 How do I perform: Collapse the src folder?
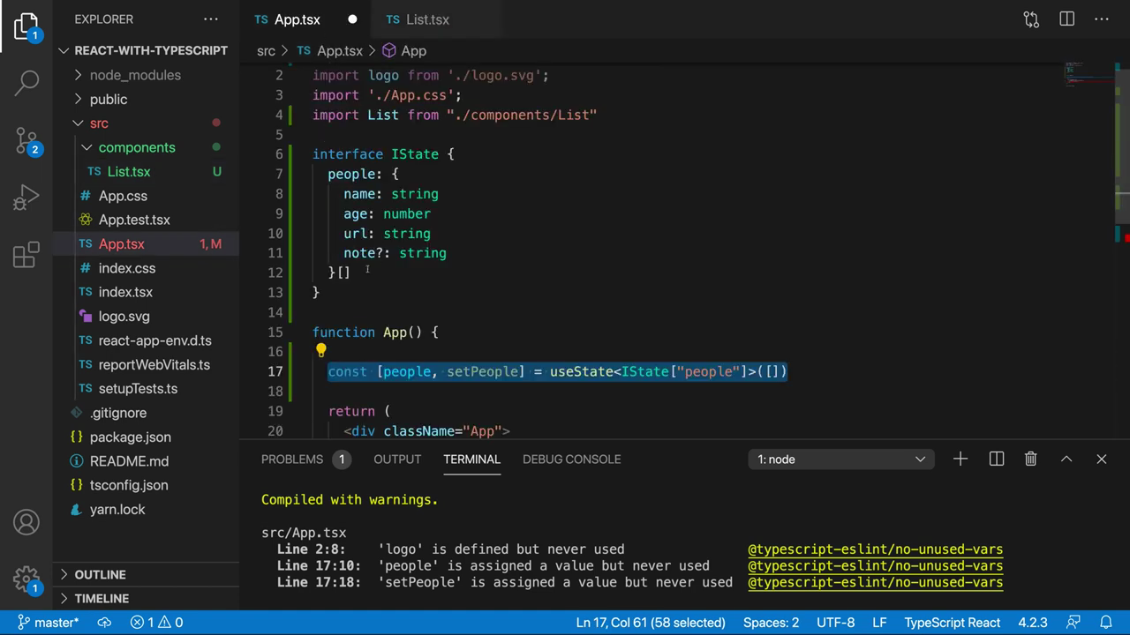145,123
